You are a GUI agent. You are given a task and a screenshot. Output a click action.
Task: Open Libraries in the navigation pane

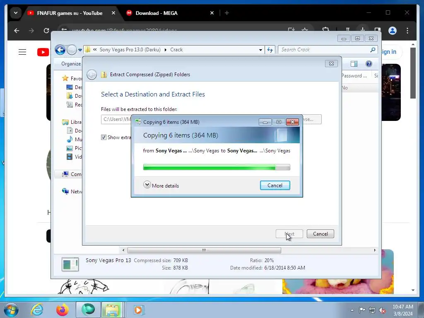point(72,122)
